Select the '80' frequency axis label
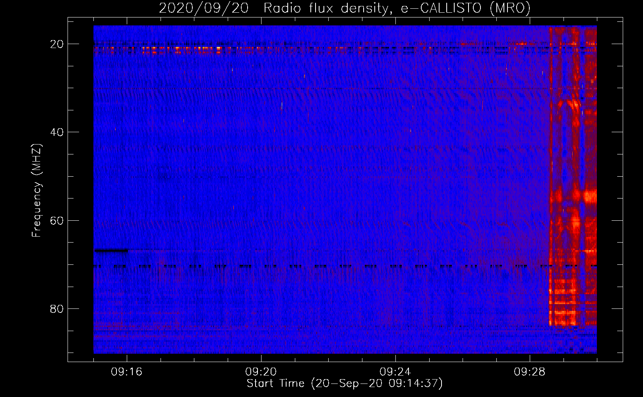 [57, 308]
